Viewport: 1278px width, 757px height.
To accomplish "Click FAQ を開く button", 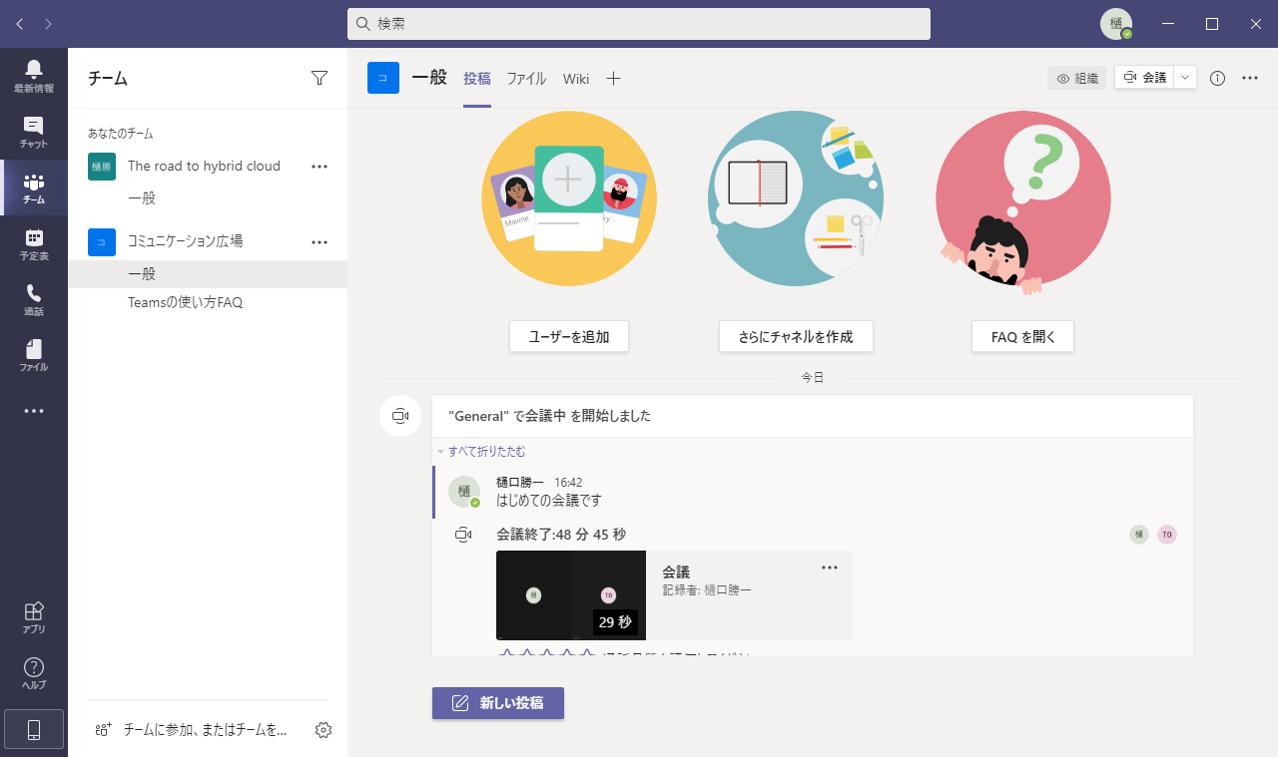I will tap(1022, 336).
